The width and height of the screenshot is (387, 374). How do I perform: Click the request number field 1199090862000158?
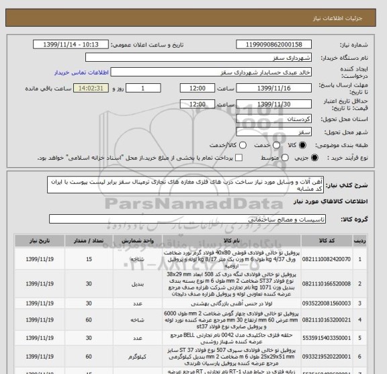(x=273, y=45)
